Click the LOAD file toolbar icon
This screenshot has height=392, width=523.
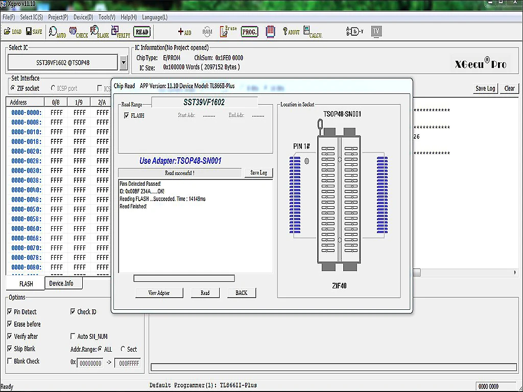[x=12, y=32]
